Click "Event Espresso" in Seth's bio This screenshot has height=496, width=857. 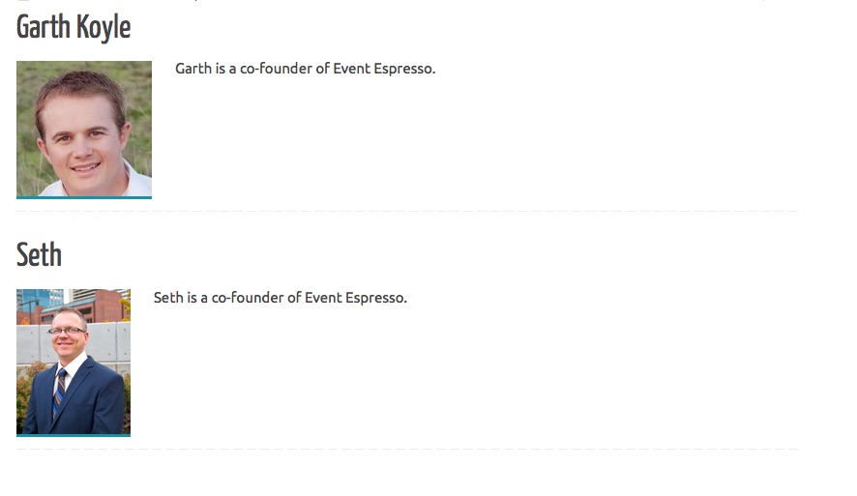coord(355,298)
